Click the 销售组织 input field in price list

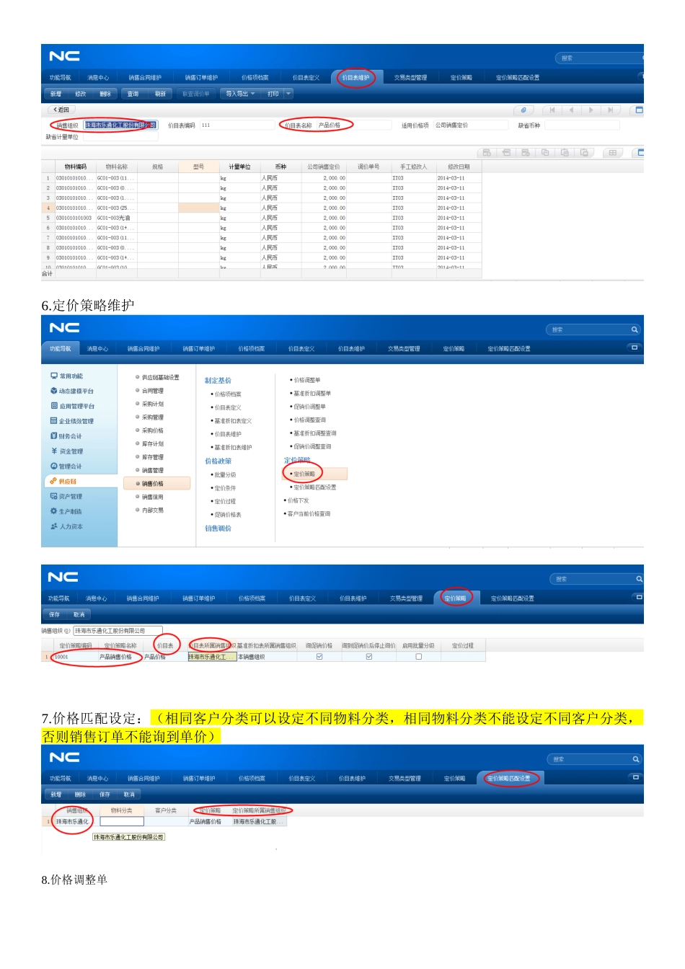(x=120, y=125)
